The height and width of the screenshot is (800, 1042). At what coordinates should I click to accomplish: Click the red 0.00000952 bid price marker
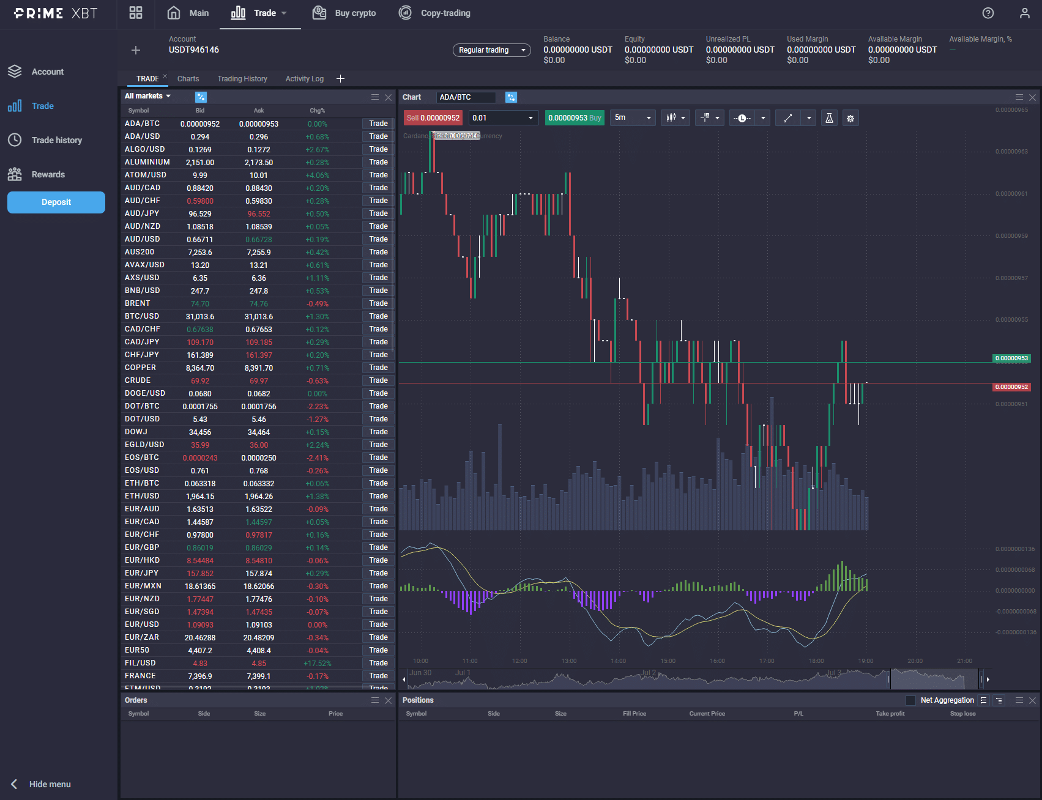[x=1011, y=387]
